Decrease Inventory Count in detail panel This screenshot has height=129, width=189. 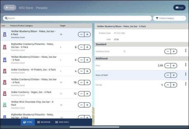point(168,52)
